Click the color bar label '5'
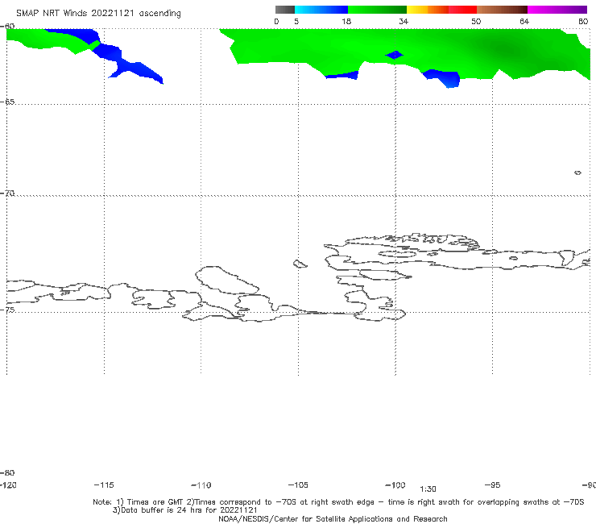The width and height of the screenshot is (596, 524). click(296, 21)
